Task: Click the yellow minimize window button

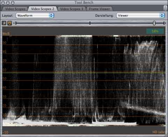Action: (8, 2)
